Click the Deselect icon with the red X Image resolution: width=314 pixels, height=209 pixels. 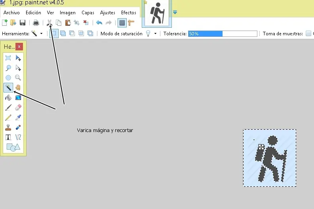[86, 23]
